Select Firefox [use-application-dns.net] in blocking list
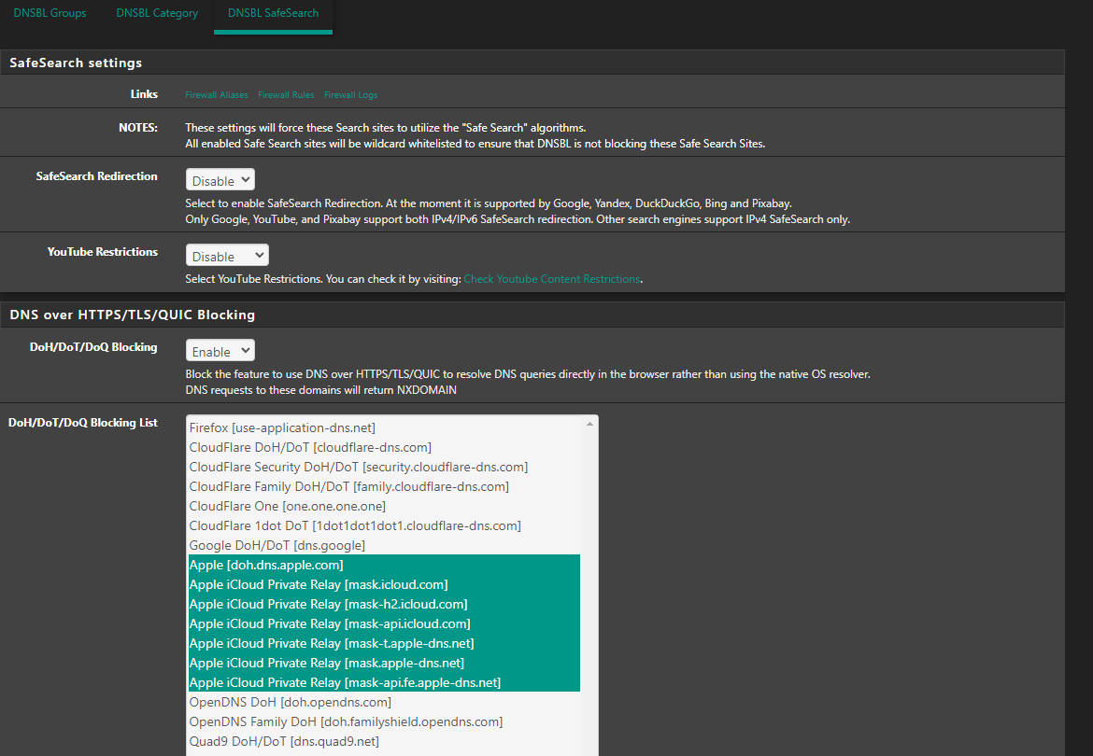1093x756 pixels. (x=384, y=427)
